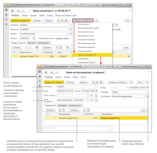The width and height of the screenshot is (157, 153).
Task: Open document report icon in production order toolbar
Action: [x=131, y=82]
